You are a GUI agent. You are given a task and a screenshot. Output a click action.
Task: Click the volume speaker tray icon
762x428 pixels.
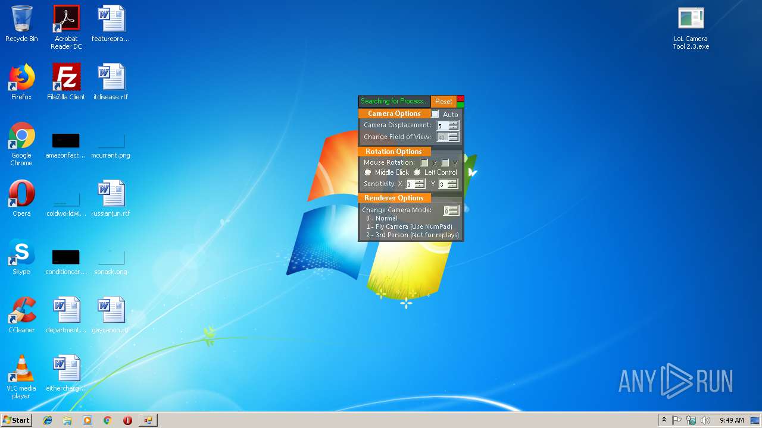[705, 420]
